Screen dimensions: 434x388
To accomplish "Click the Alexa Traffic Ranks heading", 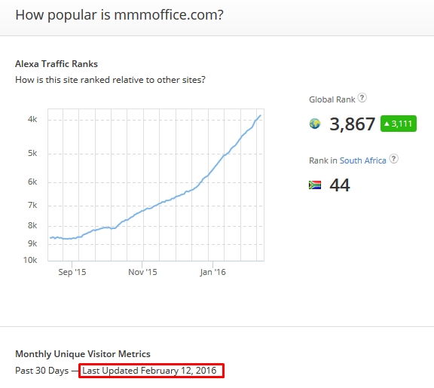I will pyautogui.click(x=57, y=64).
